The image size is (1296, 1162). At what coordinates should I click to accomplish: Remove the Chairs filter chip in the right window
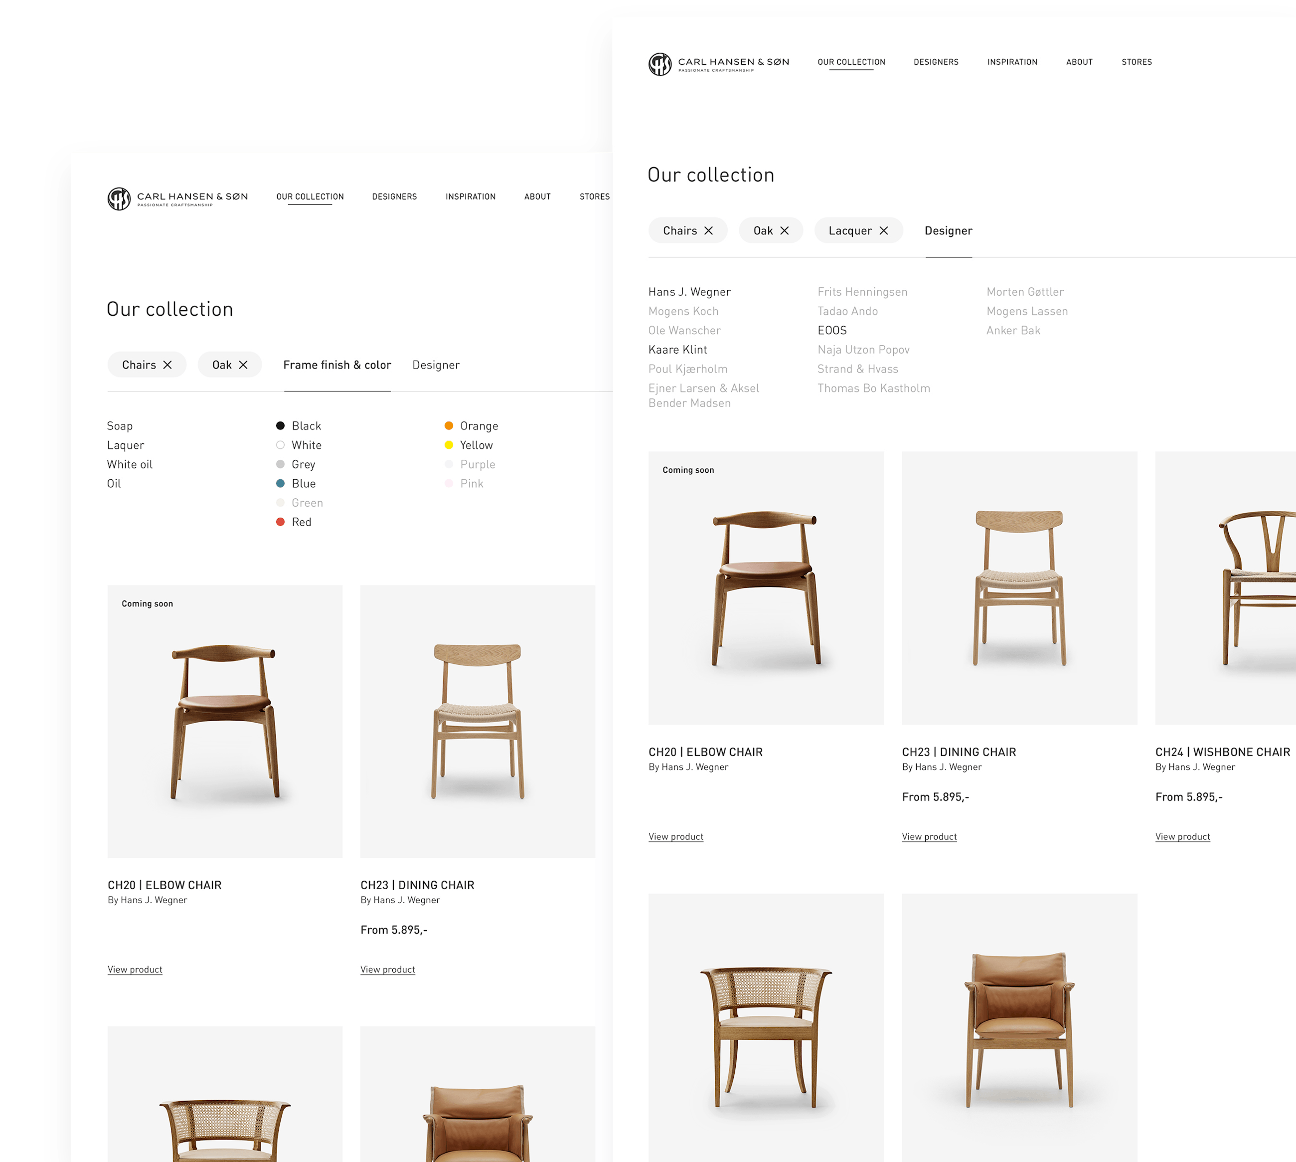tap(708, 230)
